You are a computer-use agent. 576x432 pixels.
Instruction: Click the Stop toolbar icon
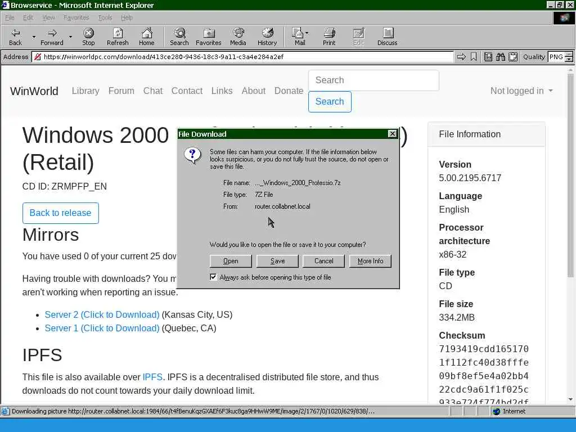point(88,33)
